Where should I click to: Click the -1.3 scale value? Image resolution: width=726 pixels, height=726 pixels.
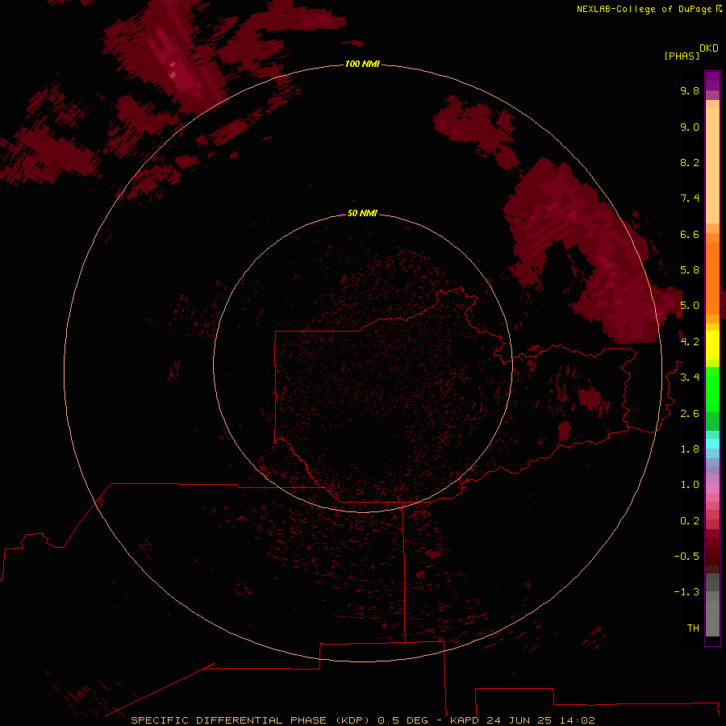(x=686, y=592)
